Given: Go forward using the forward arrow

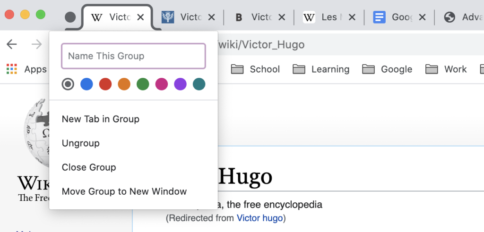Looking at the screenshot, I should (x=37, y=44).
